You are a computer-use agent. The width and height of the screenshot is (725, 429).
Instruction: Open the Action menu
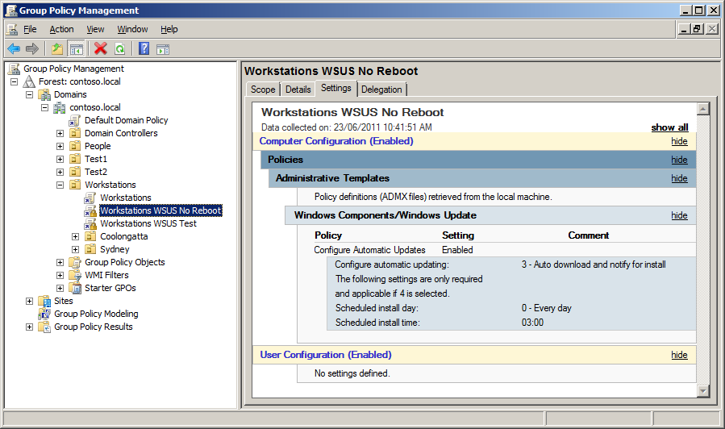tap(61, 29)
